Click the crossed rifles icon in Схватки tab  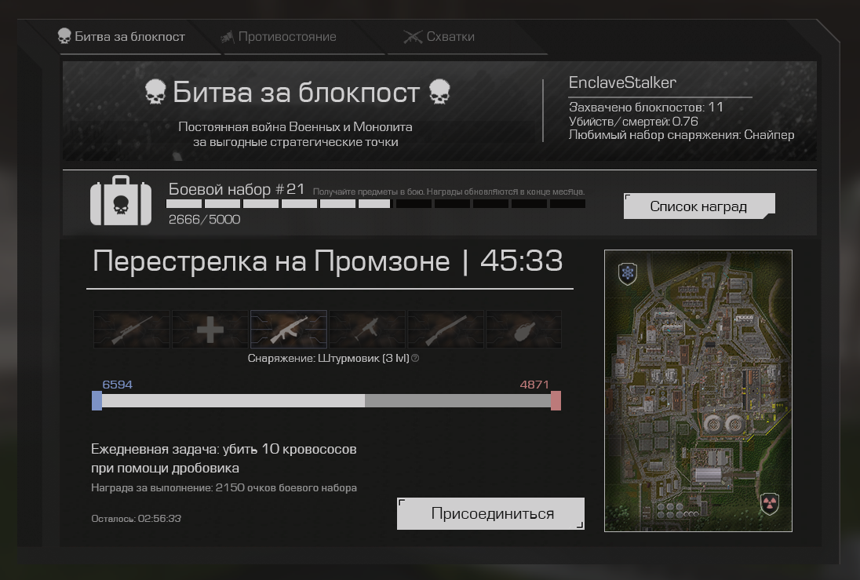coord(413,37)
